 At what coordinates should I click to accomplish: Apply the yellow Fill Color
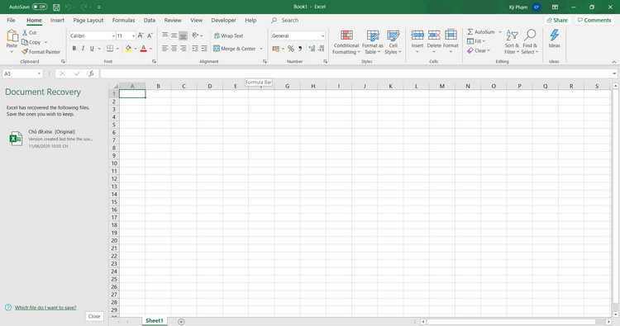[x=128, y=49]
